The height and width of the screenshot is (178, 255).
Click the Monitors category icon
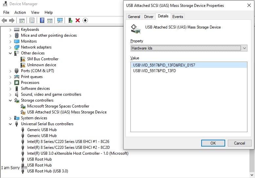(17, 41)
